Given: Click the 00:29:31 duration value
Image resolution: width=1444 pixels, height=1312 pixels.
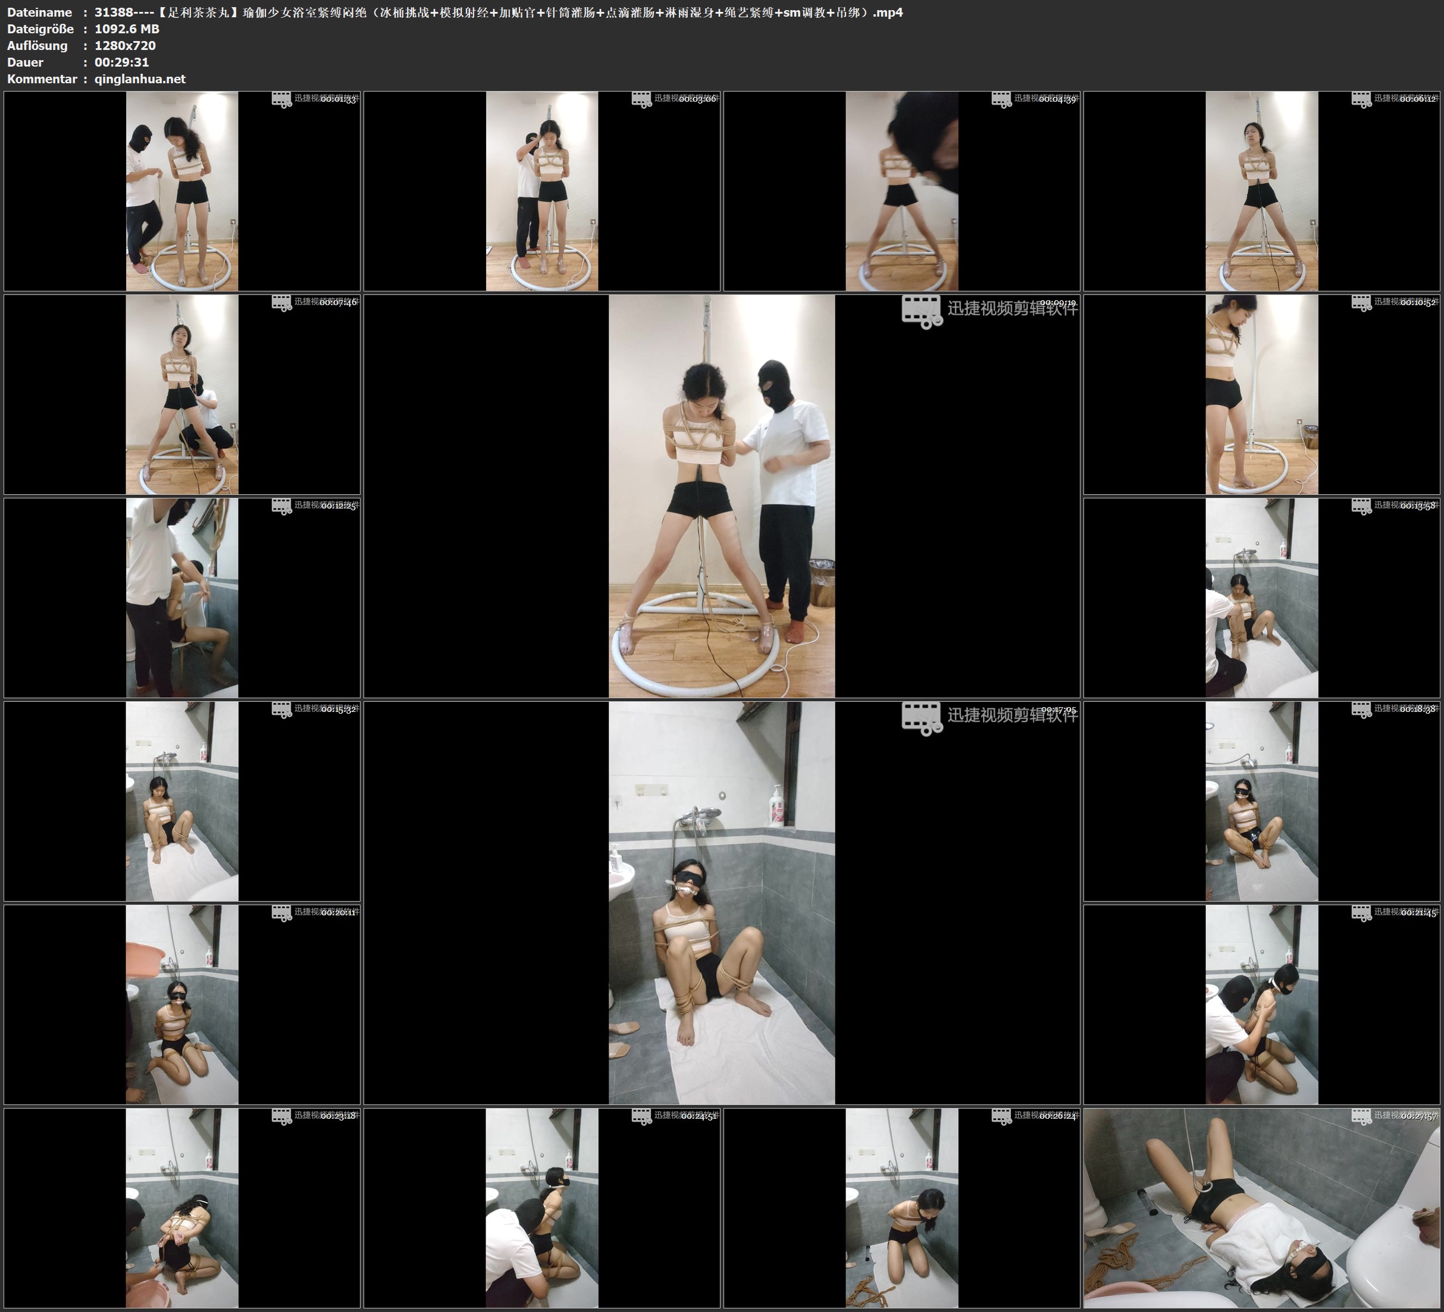Looking at the screenshot, I should 122,62.
